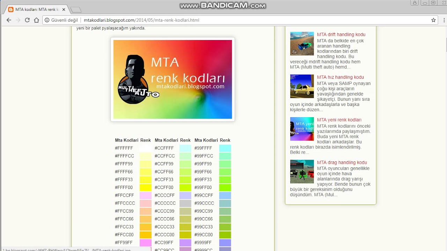Go back with the browser back arrow
The image size is (447, 251).
(9, 20)
